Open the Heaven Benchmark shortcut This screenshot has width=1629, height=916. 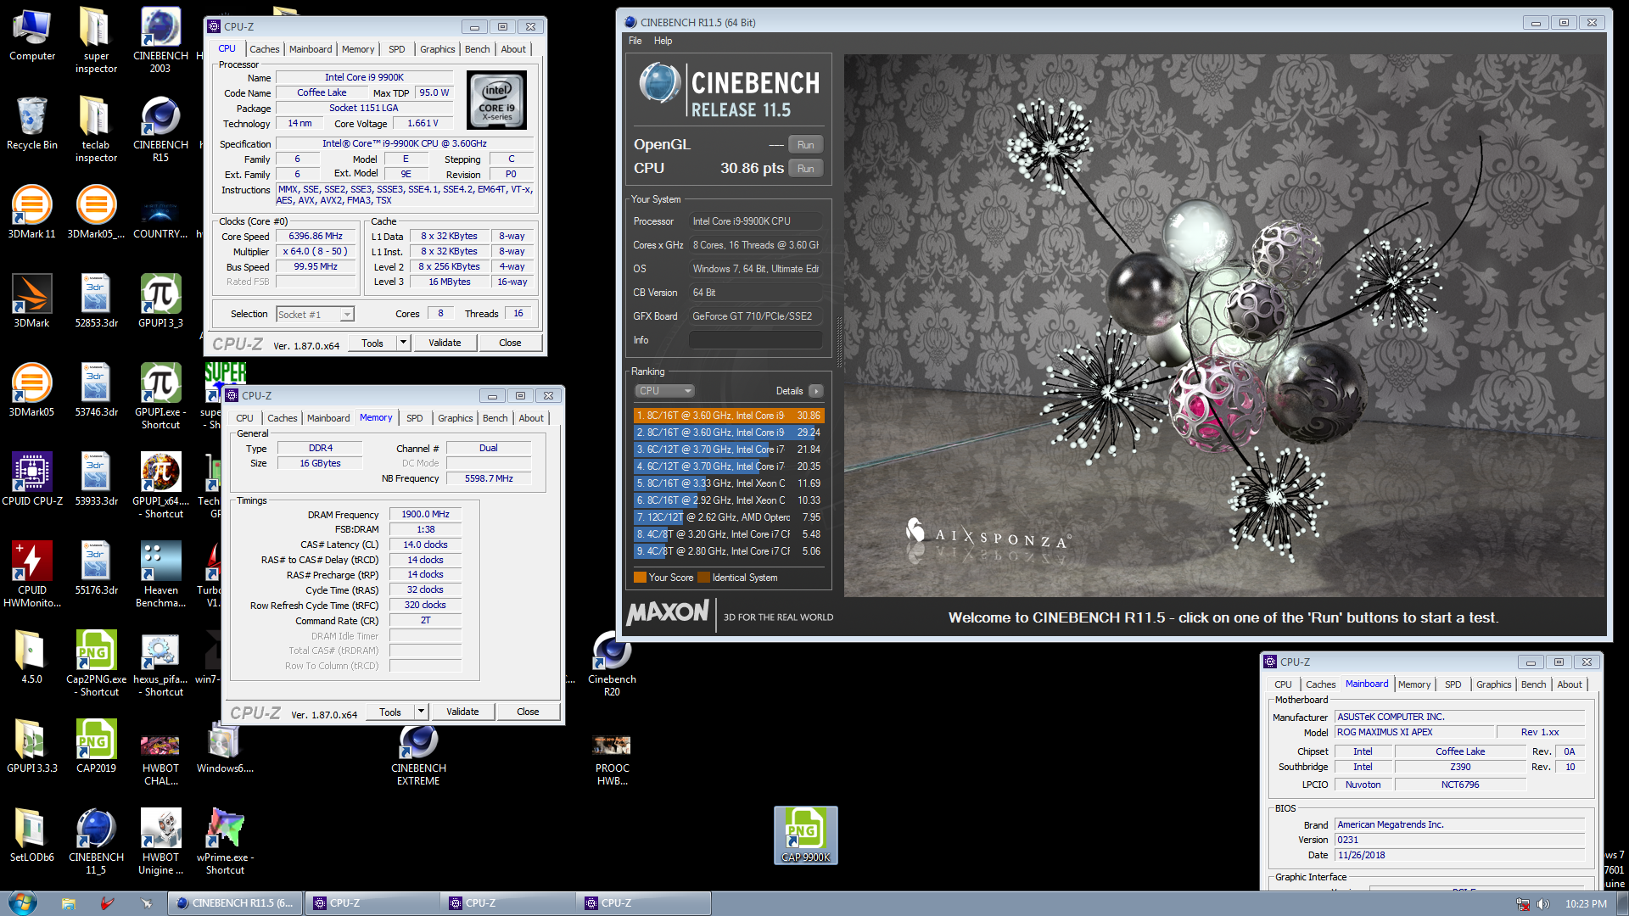[160, 574]
